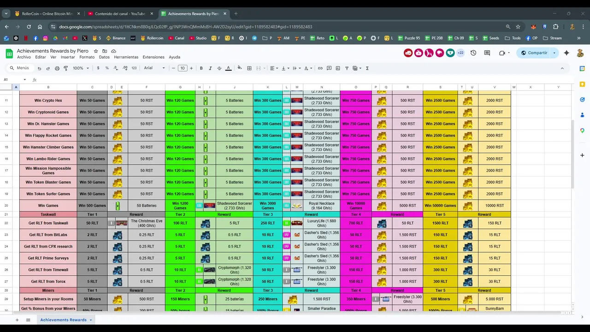Screen dimensions: 590x332
Task: Open a new browser tab
Action: [x=236, y=14]
